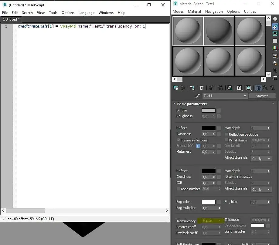The image size is (279, 245).
Task: Open Utilities menu in Material Editor
Action: (x=250, y=12)
